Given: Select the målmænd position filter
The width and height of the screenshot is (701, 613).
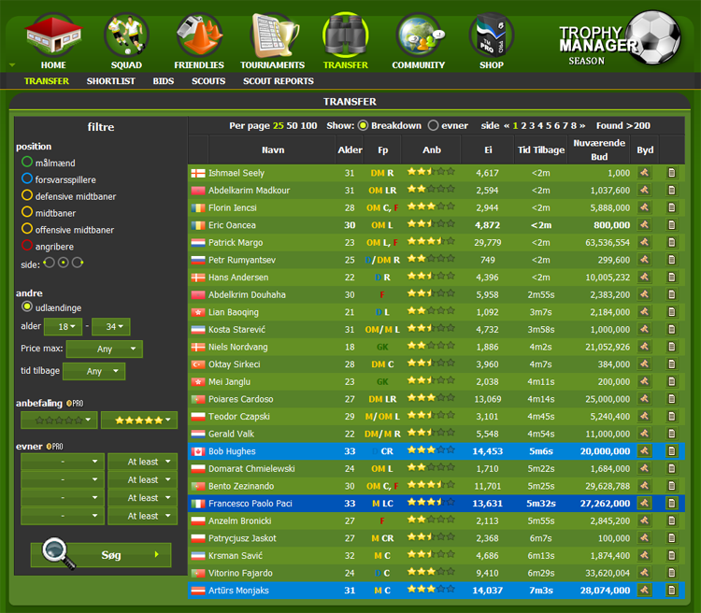Looking at the screenshot, I should pyautogui.click(x=27, y=163).
